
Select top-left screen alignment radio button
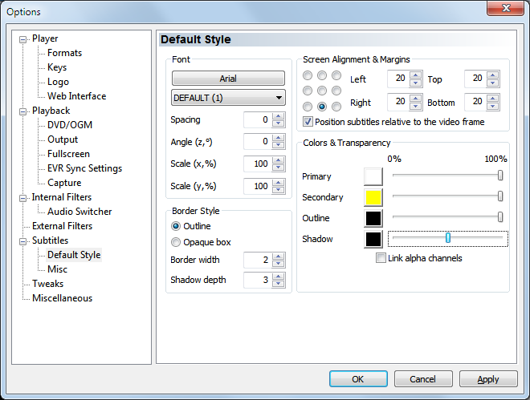(308, 76)
